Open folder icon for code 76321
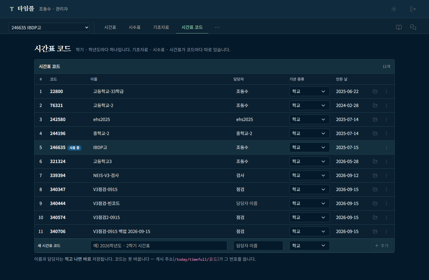Viewport: 429px width, 280px height. coord(375,105)
